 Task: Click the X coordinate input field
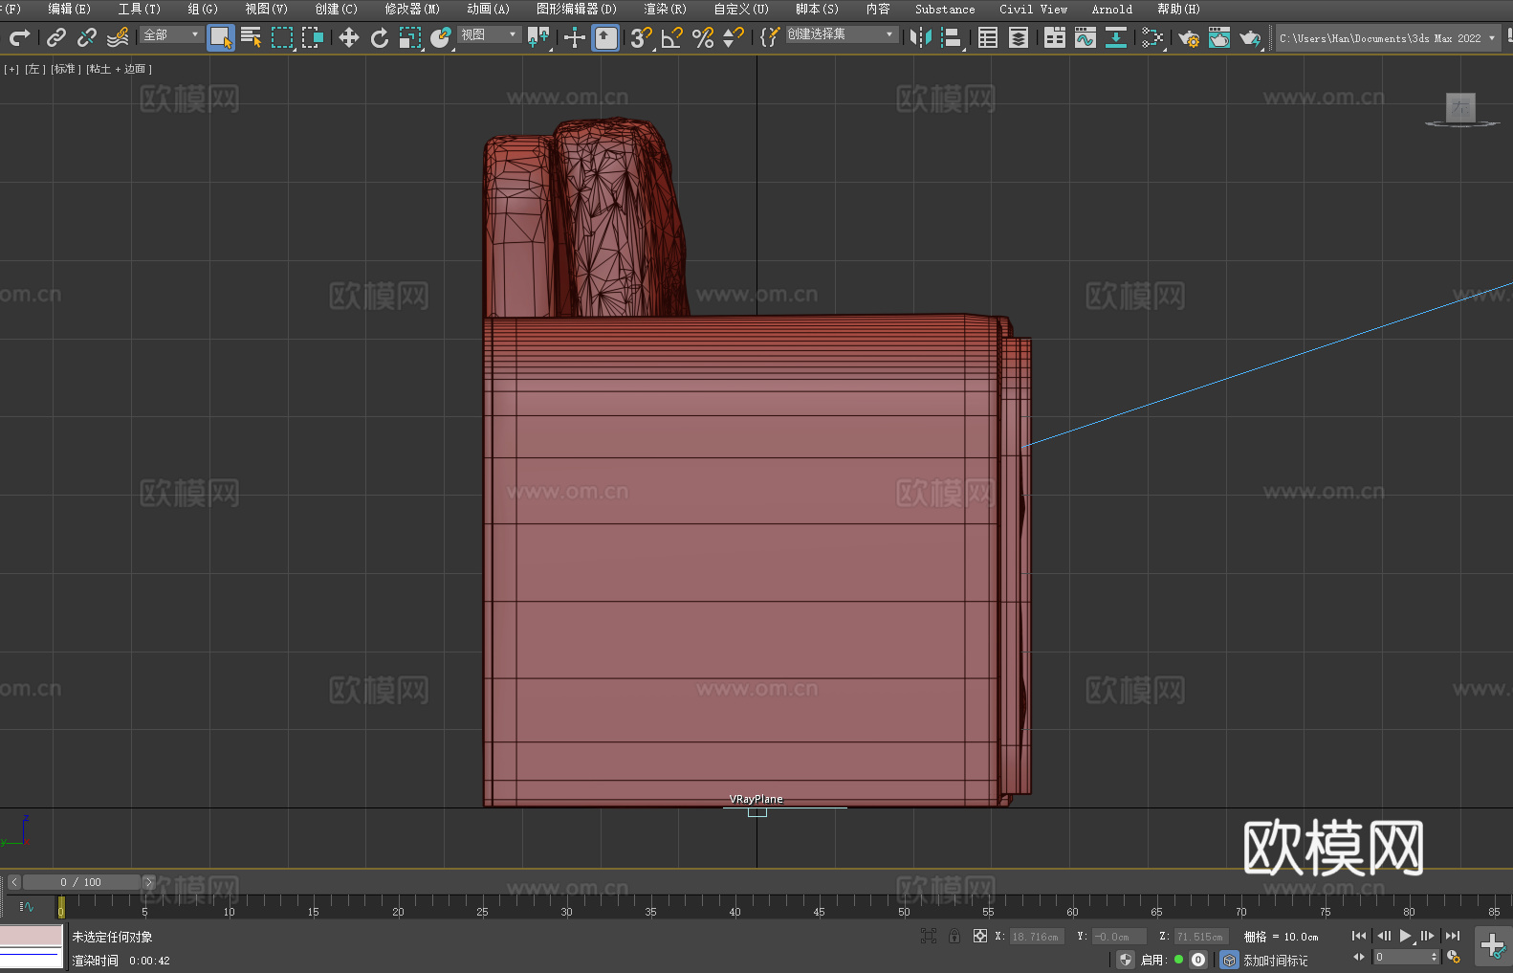pos(1037,937)
